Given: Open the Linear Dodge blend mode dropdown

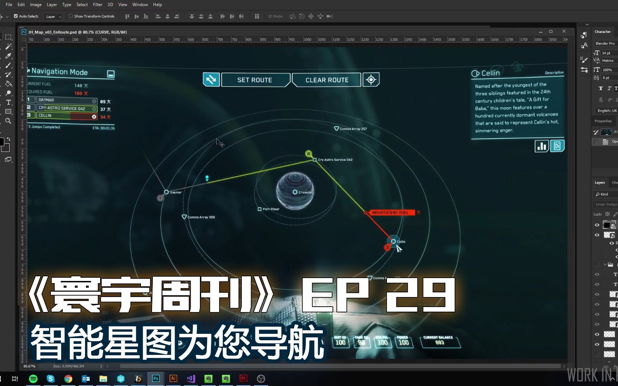Looking at the screenshot, I should coord(605,204).
